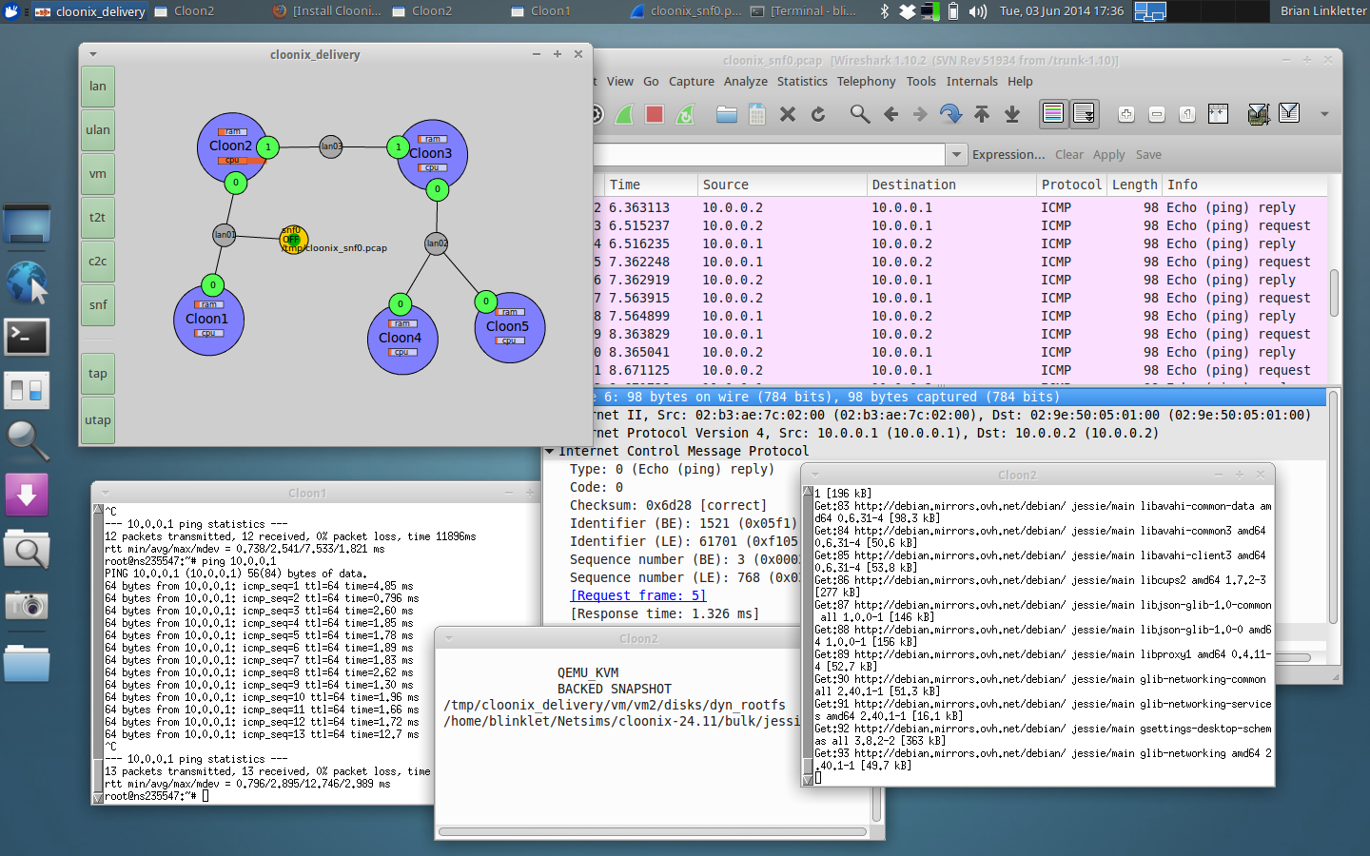Find a packet with the magnifier icon
This screenshot has height=856, width=1370.
[860, 114]
